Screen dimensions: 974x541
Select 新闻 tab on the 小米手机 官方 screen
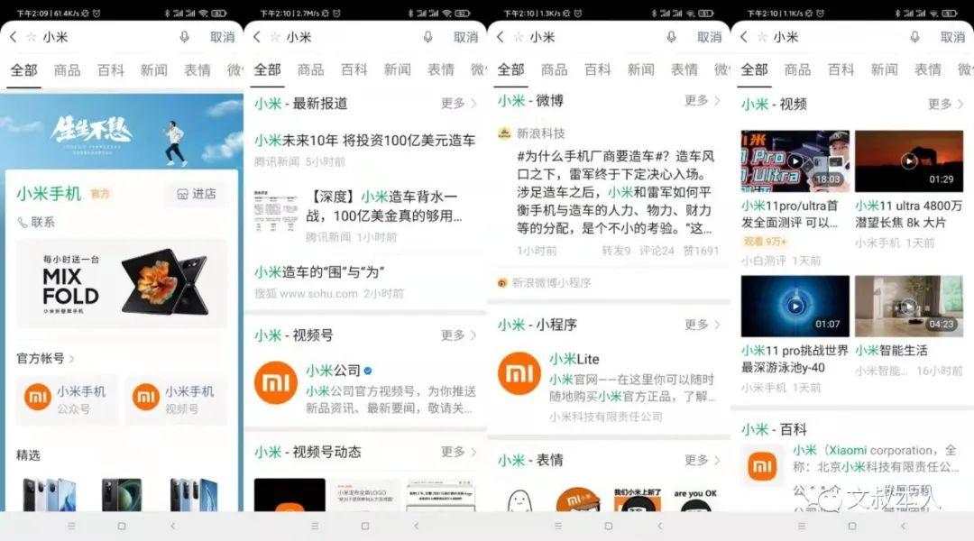(154, 70)
